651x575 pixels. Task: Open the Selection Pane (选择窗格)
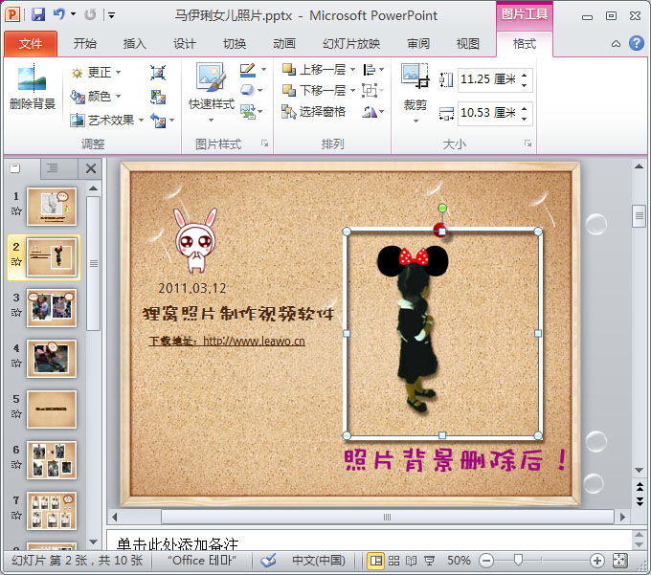click(x=313, y=111)
